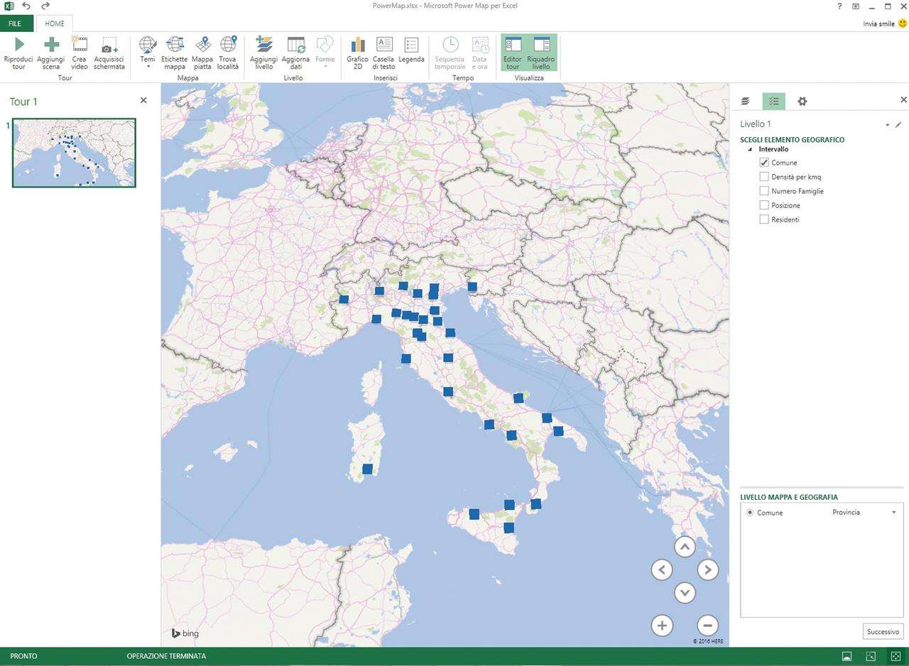Screen dimensions: 909x666
Task: Uncheck the Comune field checkbox
Action: point(764,163)
